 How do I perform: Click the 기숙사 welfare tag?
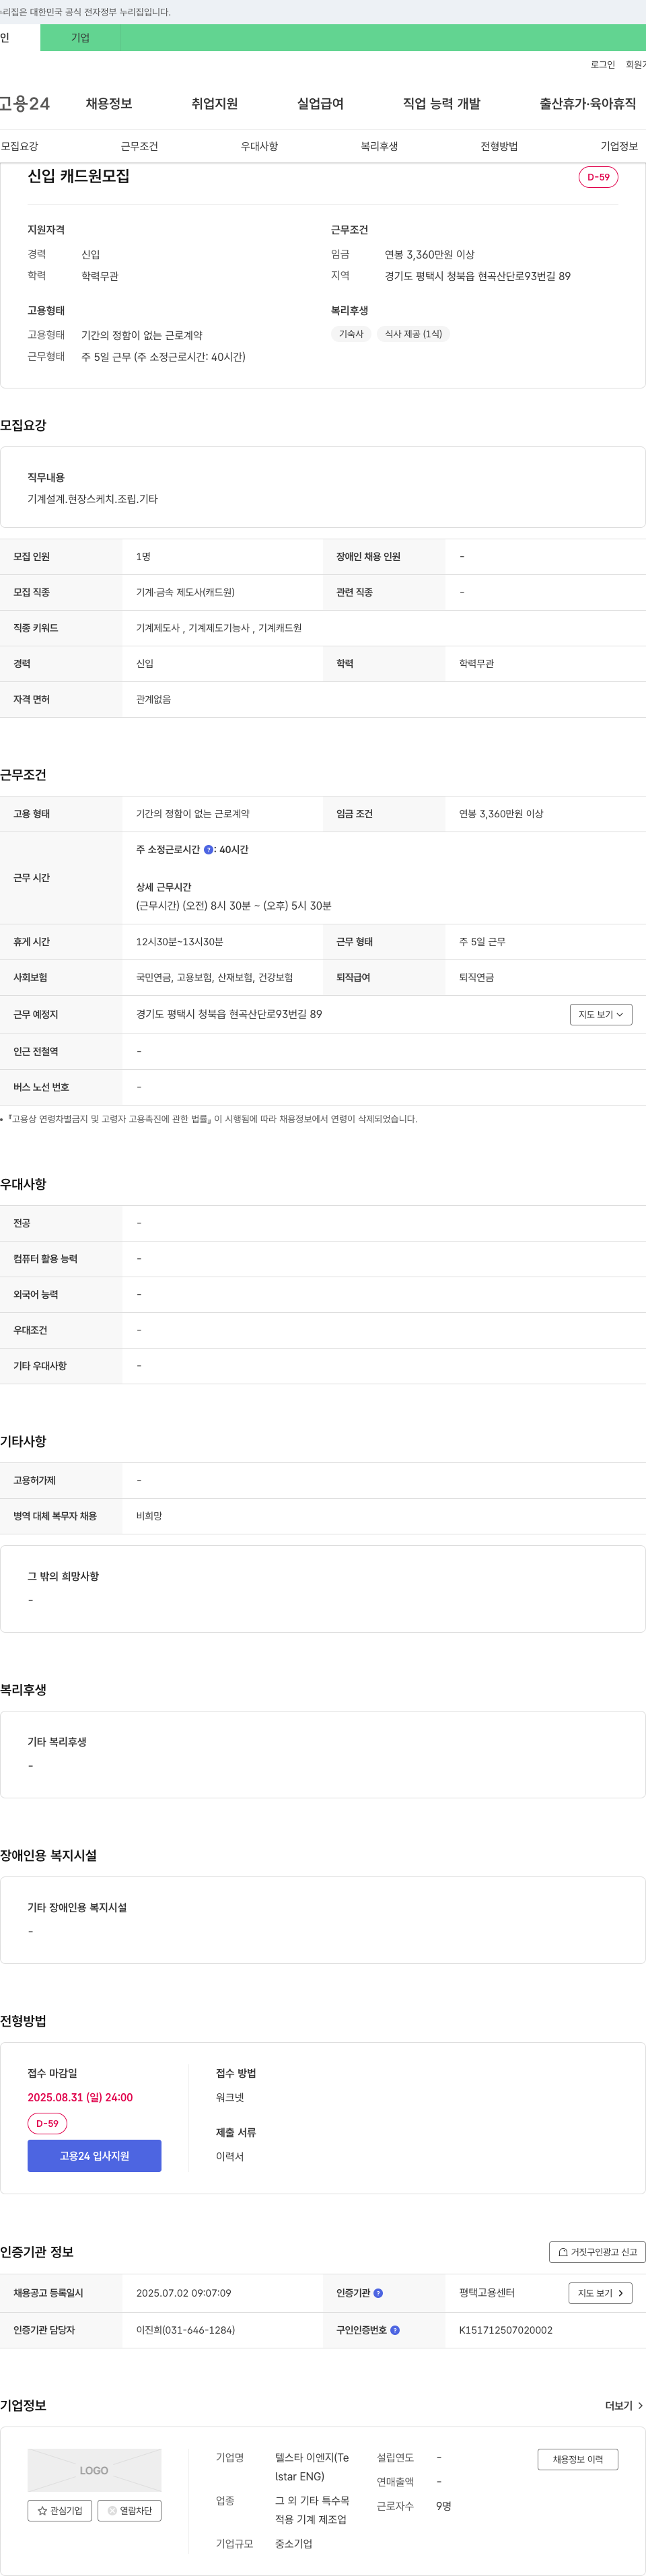click(x=351, y=334)
